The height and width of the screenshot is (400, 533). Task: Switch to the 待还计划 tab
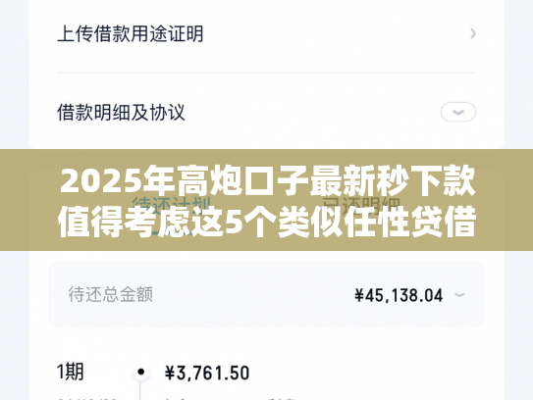click(172, 206)
